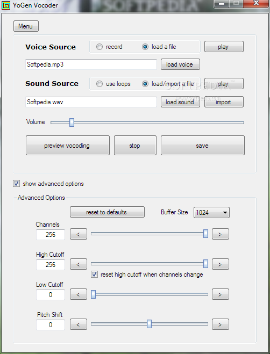Screen dimensions: 270x354
Task: Decrease Pitch Shift with left arrow
Action: (x=79, y=324)
